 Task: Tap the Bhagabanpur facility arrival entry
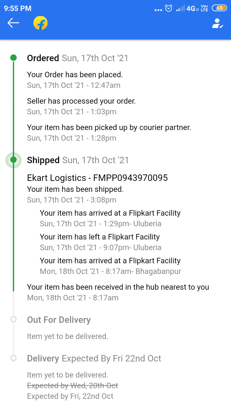110,266
